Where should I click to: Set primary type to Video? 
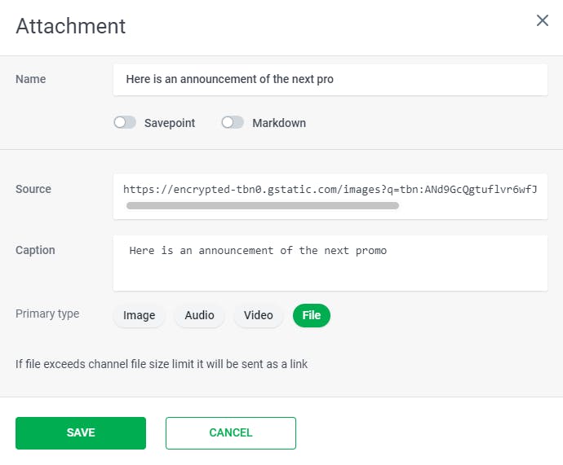pyautogui.click(x=259, y=315)
